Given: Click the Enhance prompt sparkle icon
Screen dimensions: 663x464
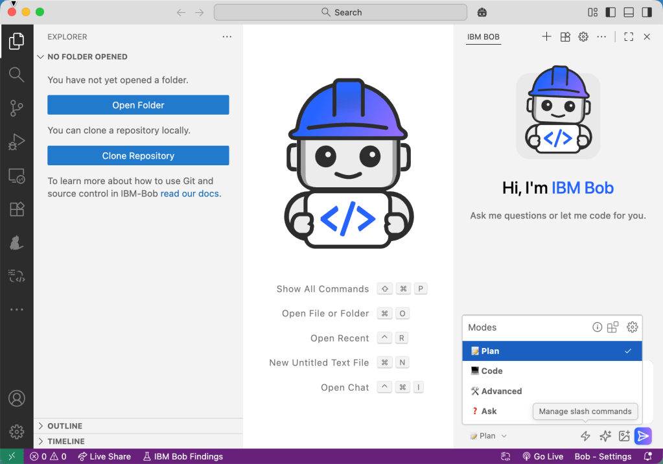Looking at the screenshot, I should (x=605, y=436).
